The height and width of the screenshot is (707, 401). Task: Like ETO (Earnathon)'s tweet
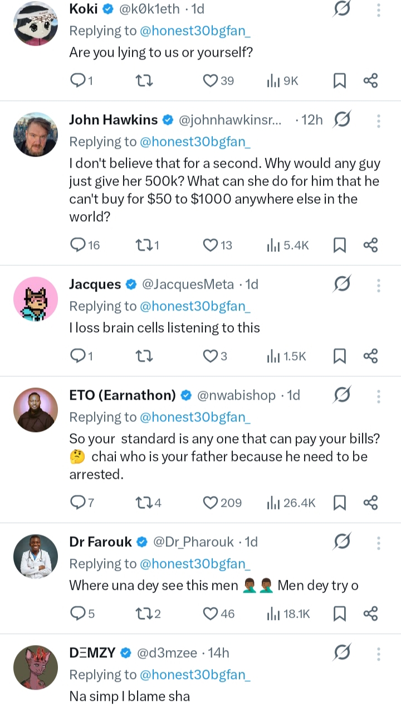[x=210, y=503]
